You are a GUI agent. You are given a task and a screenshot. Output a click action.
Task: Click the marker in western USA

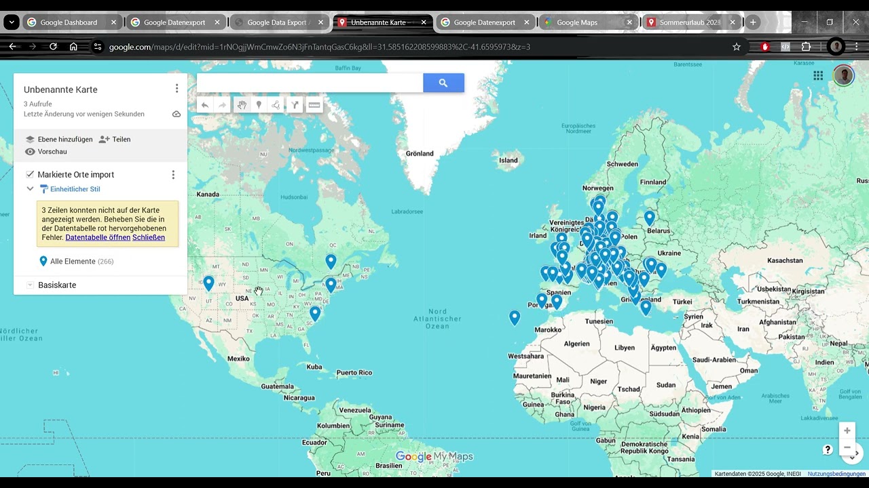(x=208, y=283)
